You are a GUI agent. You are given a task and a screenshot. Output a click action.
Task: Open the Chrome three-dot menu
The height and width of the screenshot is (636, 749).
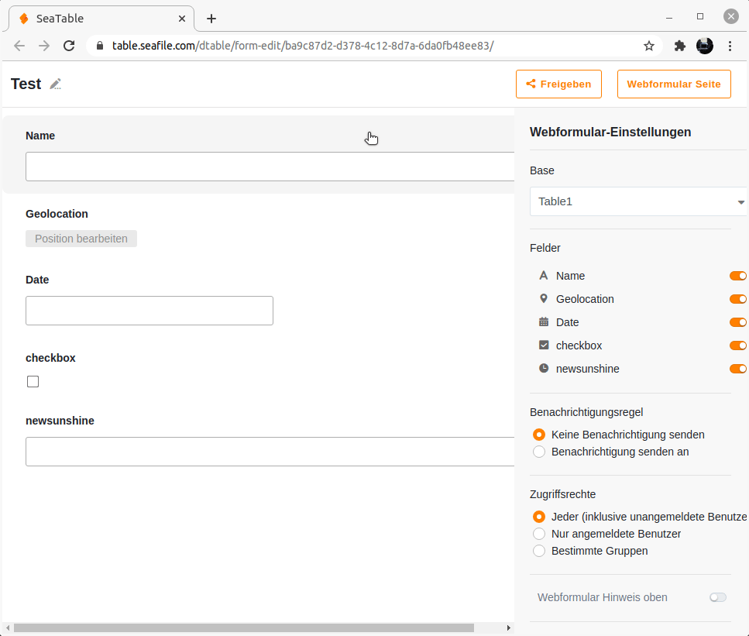pos(730,46)
